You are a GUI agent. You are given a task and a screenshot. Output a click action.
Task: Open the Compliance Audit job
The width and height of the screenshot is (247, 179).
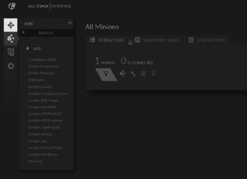42,59
